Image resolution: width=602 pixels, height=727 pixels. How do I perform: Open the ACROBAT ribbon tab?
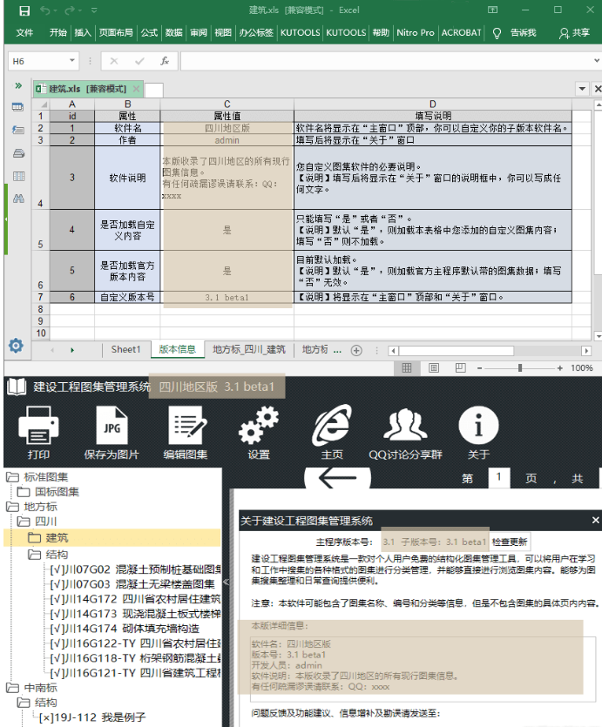461,32
